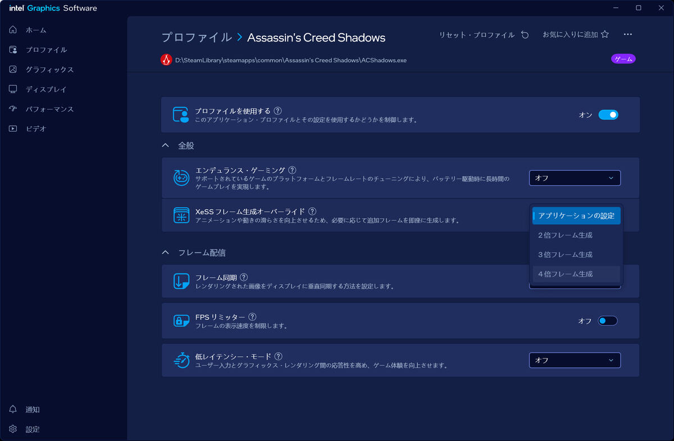Open the エンデュランス・ゲーミング dropdown
This screenshot has width=674, height=441.
point(575,178)
